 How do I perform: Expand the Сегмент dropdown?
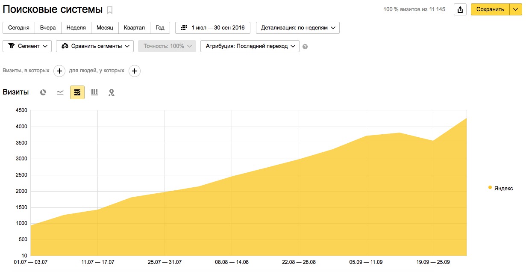pos(27,46)
